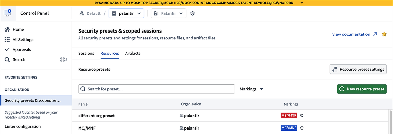Click the shield icon in MC//MNF row
Viewport: 393px width, 134px height.
pyautogui.click(x=302, y=128)
